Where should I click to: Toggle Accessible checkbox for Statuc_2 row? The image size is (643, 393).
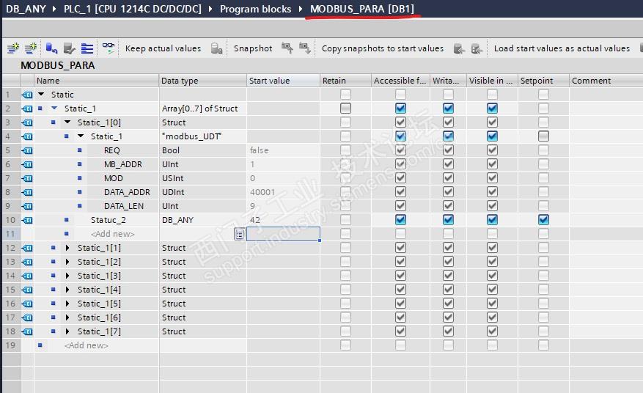click(x=400, y=220)
